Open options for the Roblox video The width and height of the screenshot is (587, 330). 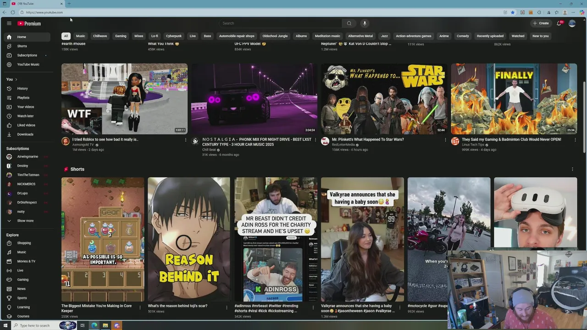coord(186,140)
